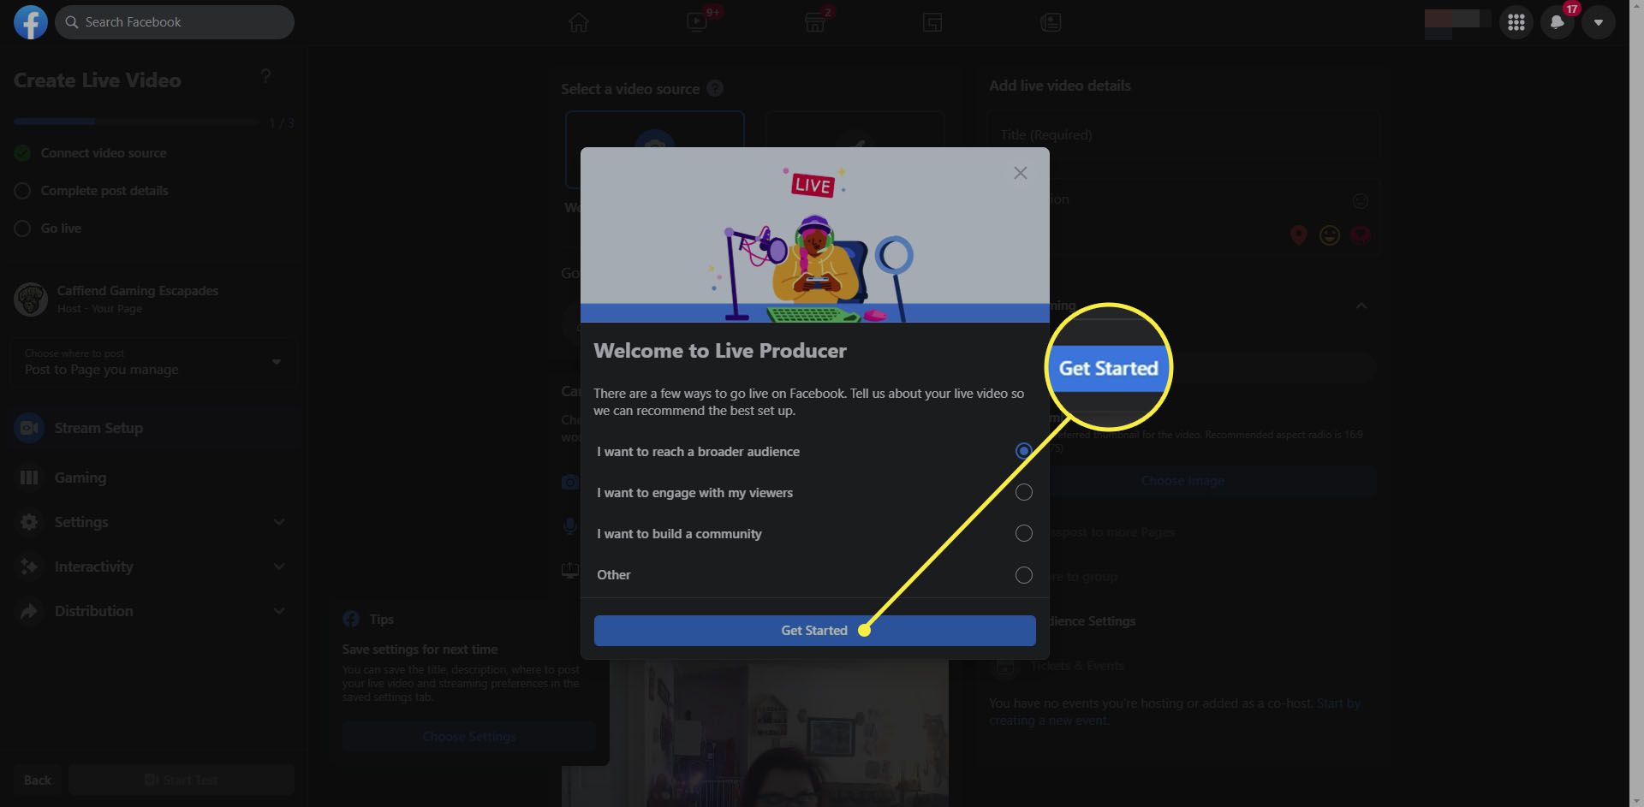1644x807 pixels.
Task: Click the setup progress bar
Action: click(x=136, y=122)
